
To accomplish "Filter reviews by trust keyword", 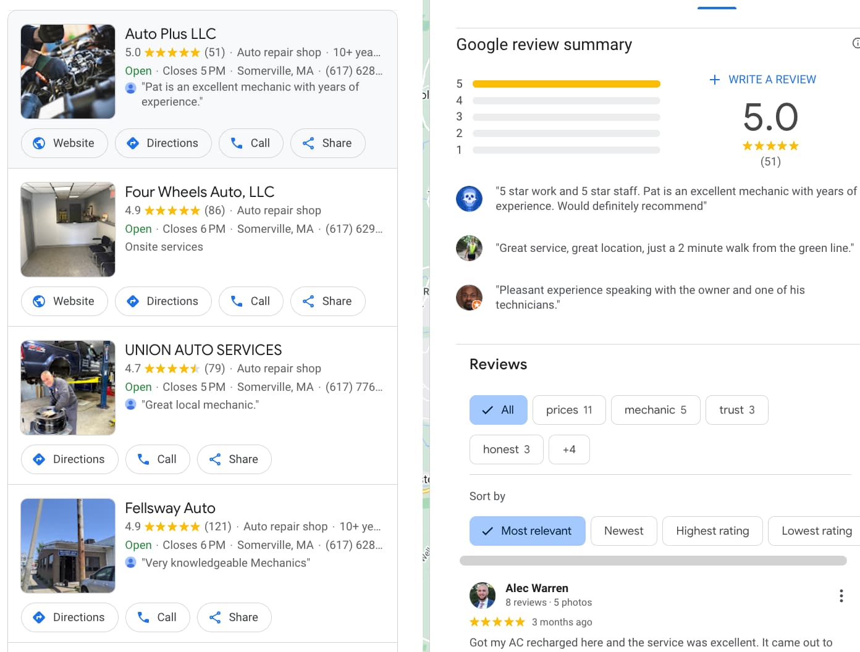I will point(737,410).
